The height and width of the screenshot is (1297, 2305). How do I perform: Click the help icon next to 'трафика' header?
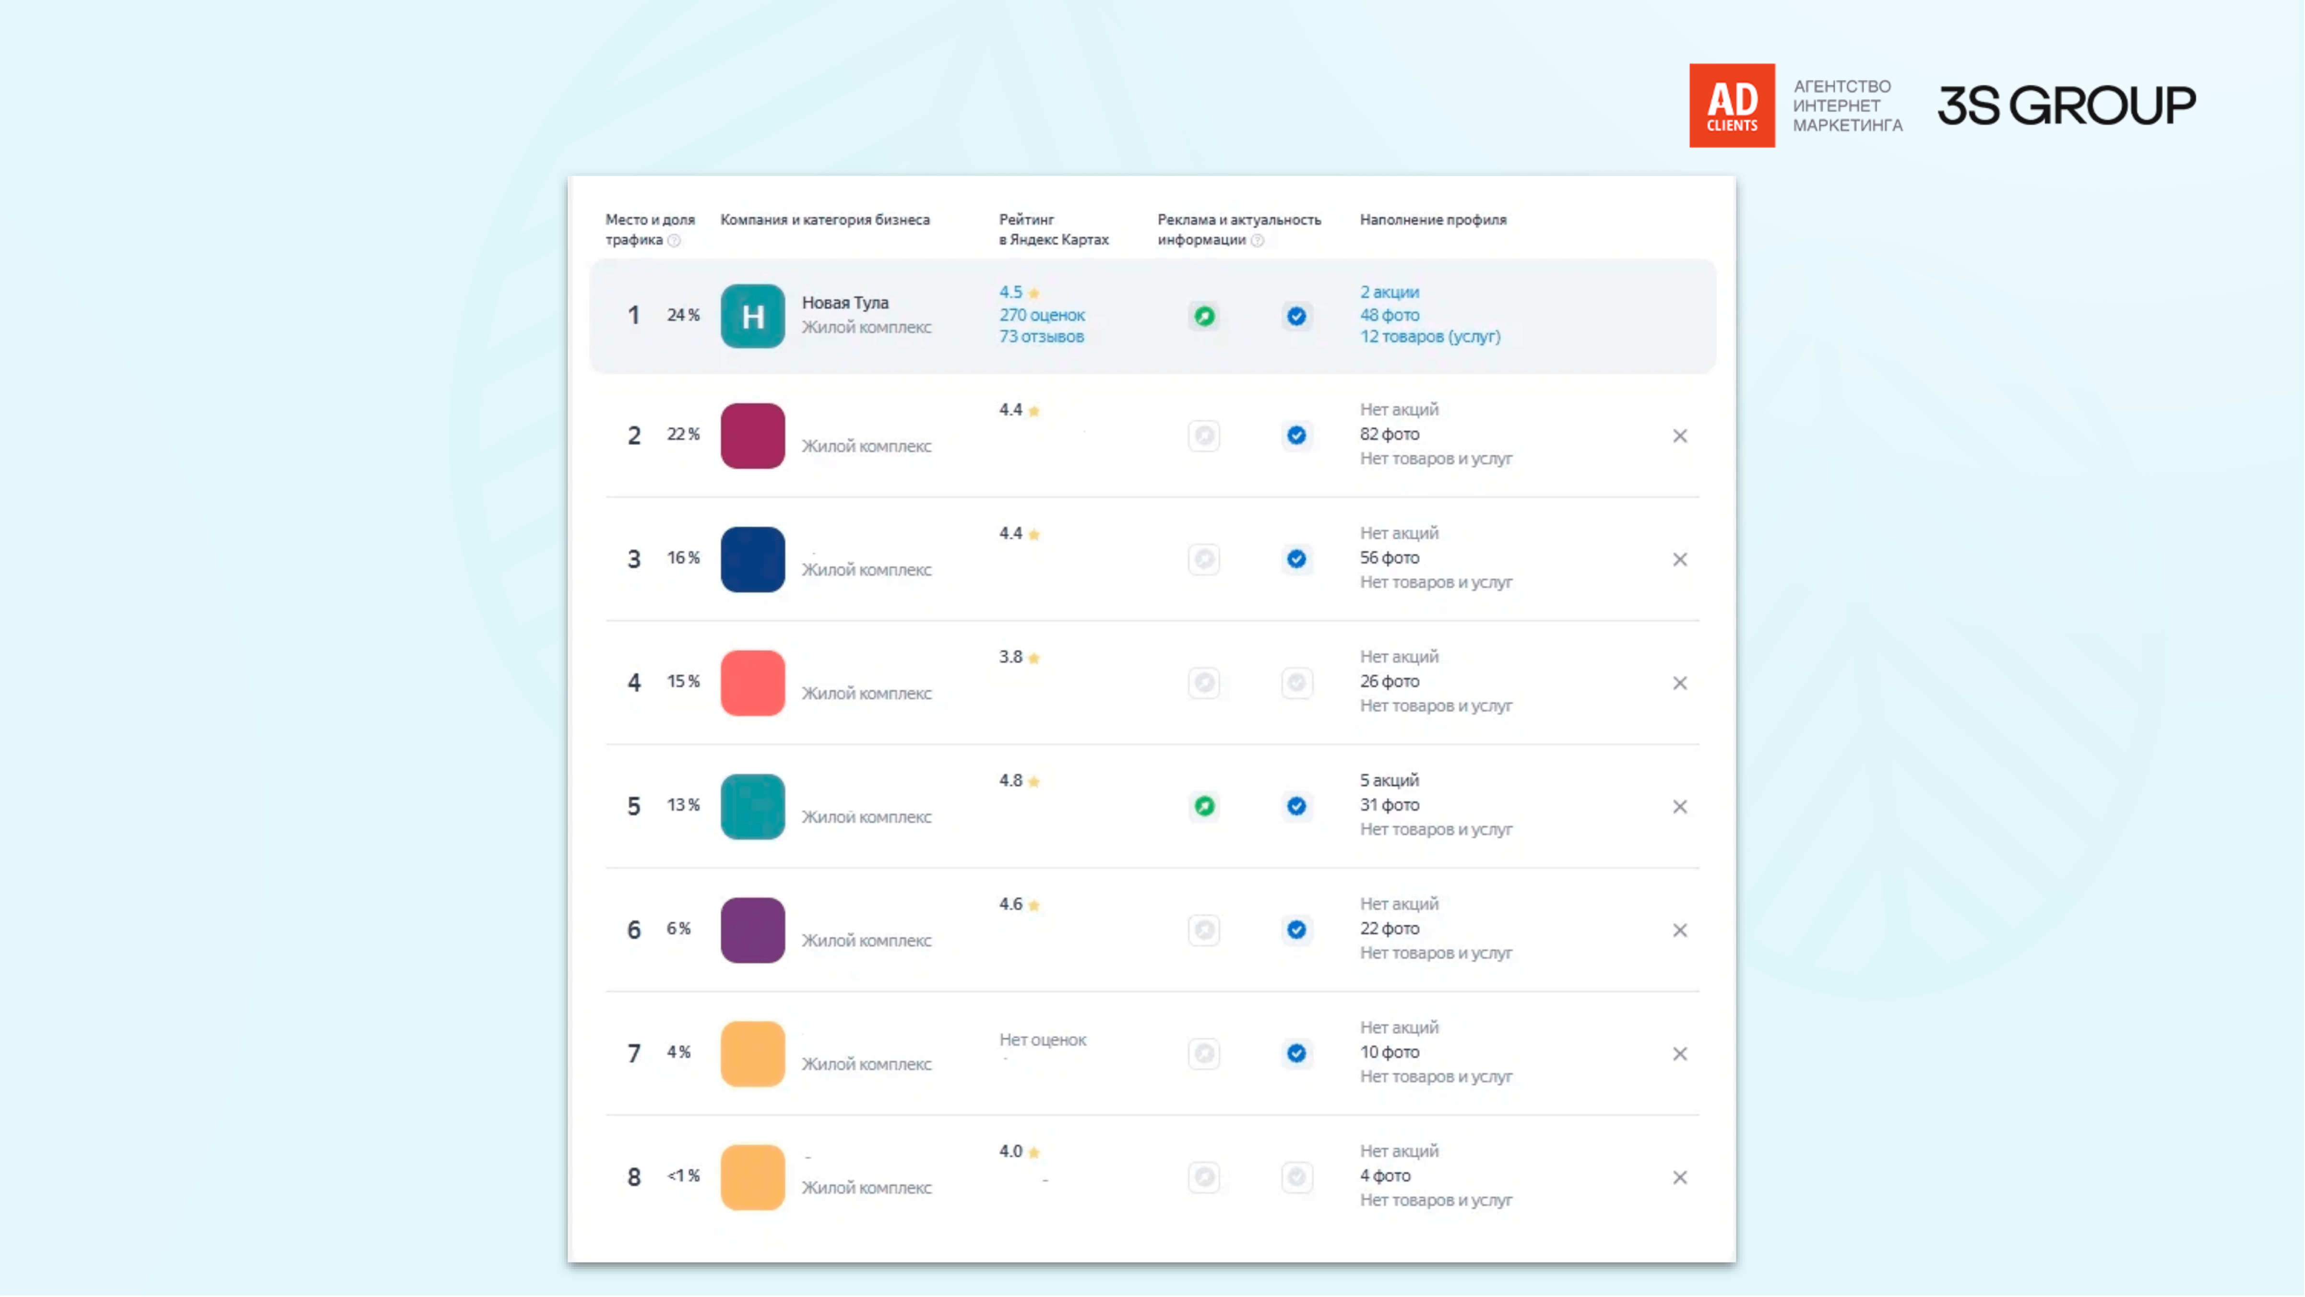(x=675, y=241)
